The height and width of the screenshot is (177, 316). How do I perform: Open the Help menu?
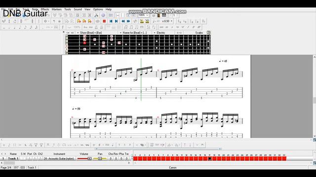coord(109,9)
